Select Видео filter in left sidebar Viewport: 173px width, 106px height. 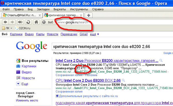click(27, 72)
